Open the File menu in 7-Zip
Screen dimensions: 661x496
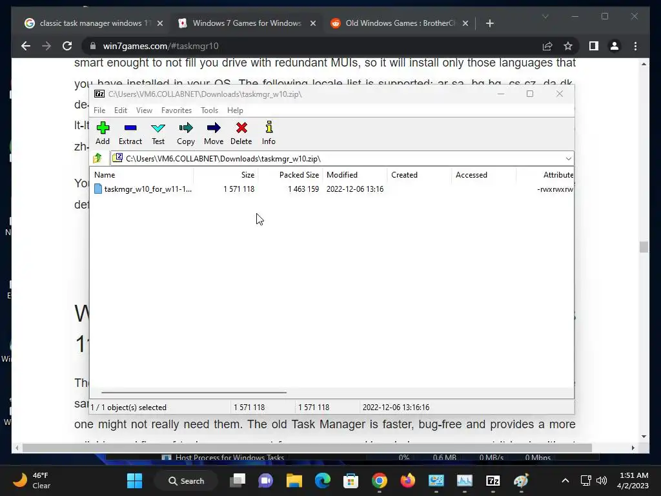pos(99,110)
